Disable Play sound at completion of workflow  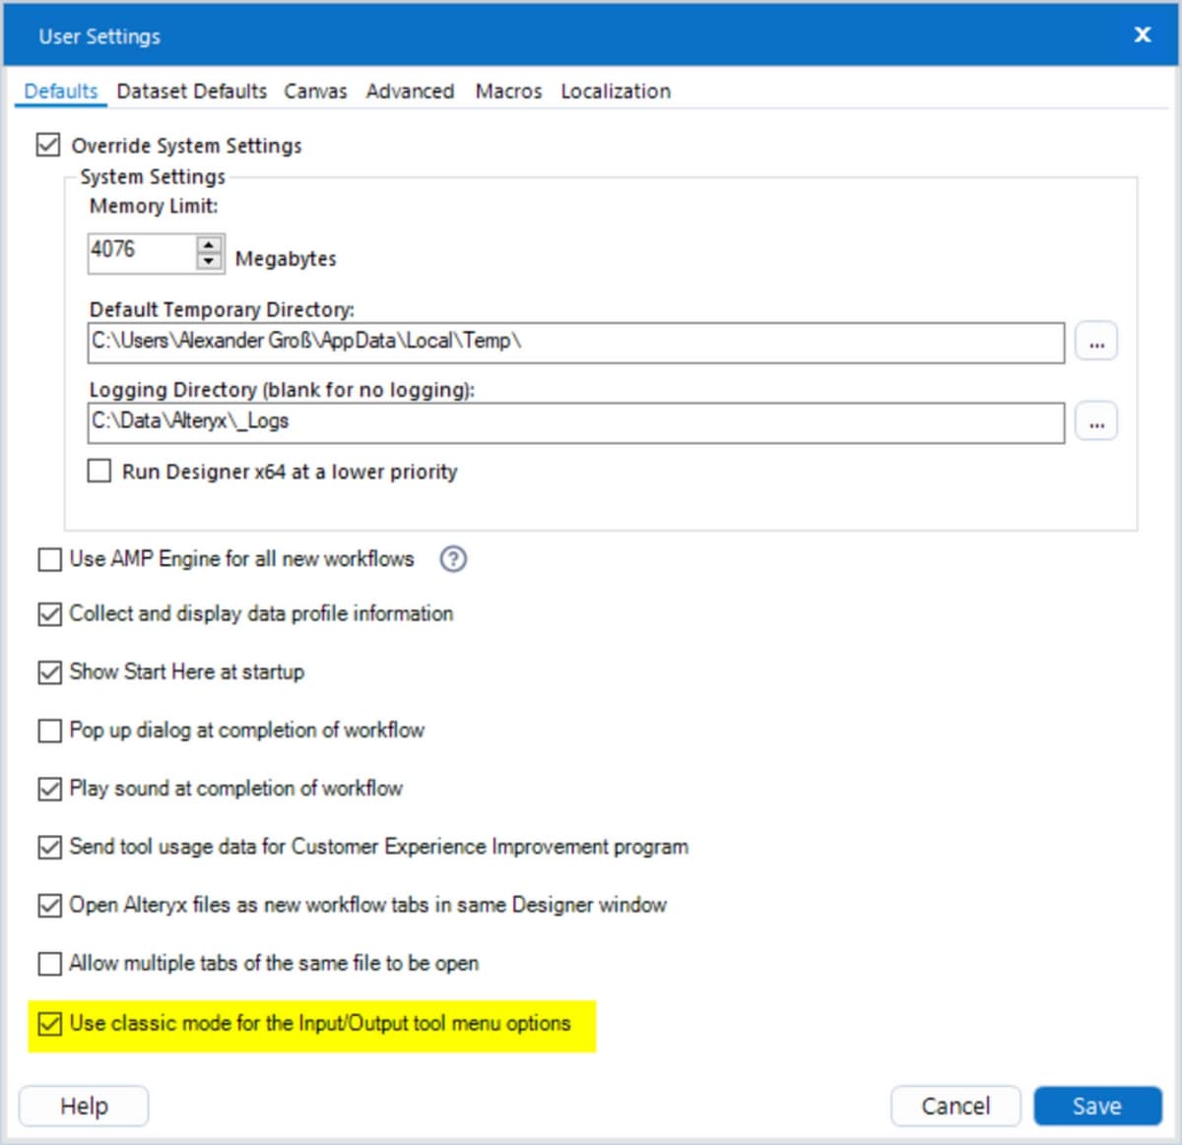click(x=49, y=789)
